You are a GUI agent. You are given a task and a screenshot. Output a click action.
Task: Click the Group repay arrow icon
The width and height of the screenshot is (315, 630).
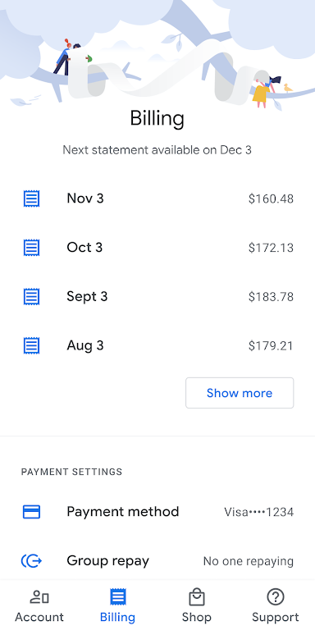[x=31, y=560]
